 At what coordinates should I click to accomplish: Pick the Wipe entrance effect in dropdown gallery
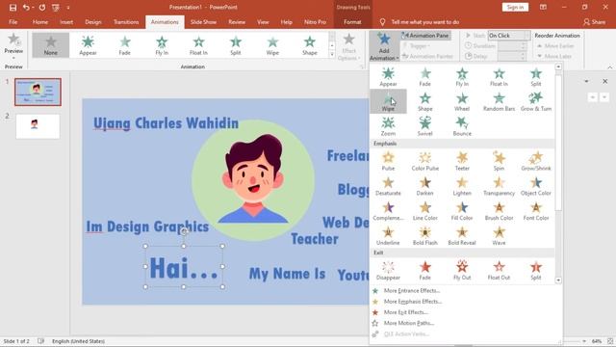point(388,101)
